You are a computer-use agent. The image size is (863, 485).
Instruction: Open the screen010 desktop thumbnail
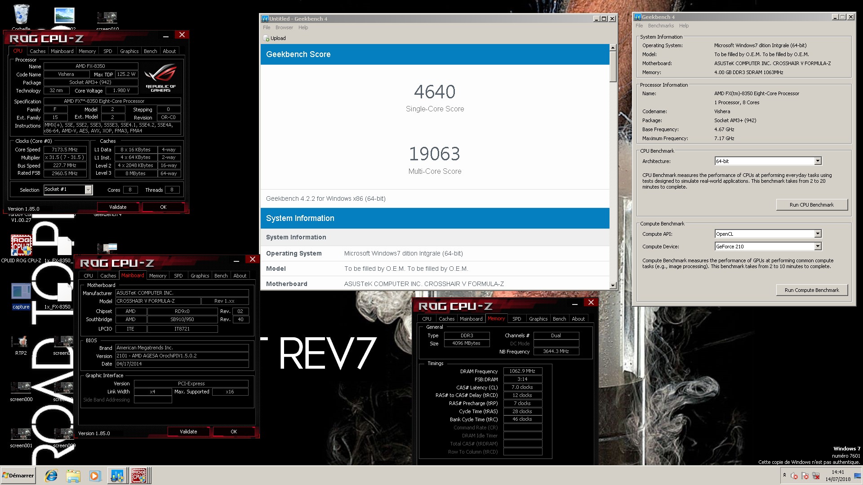click(107, 18)
